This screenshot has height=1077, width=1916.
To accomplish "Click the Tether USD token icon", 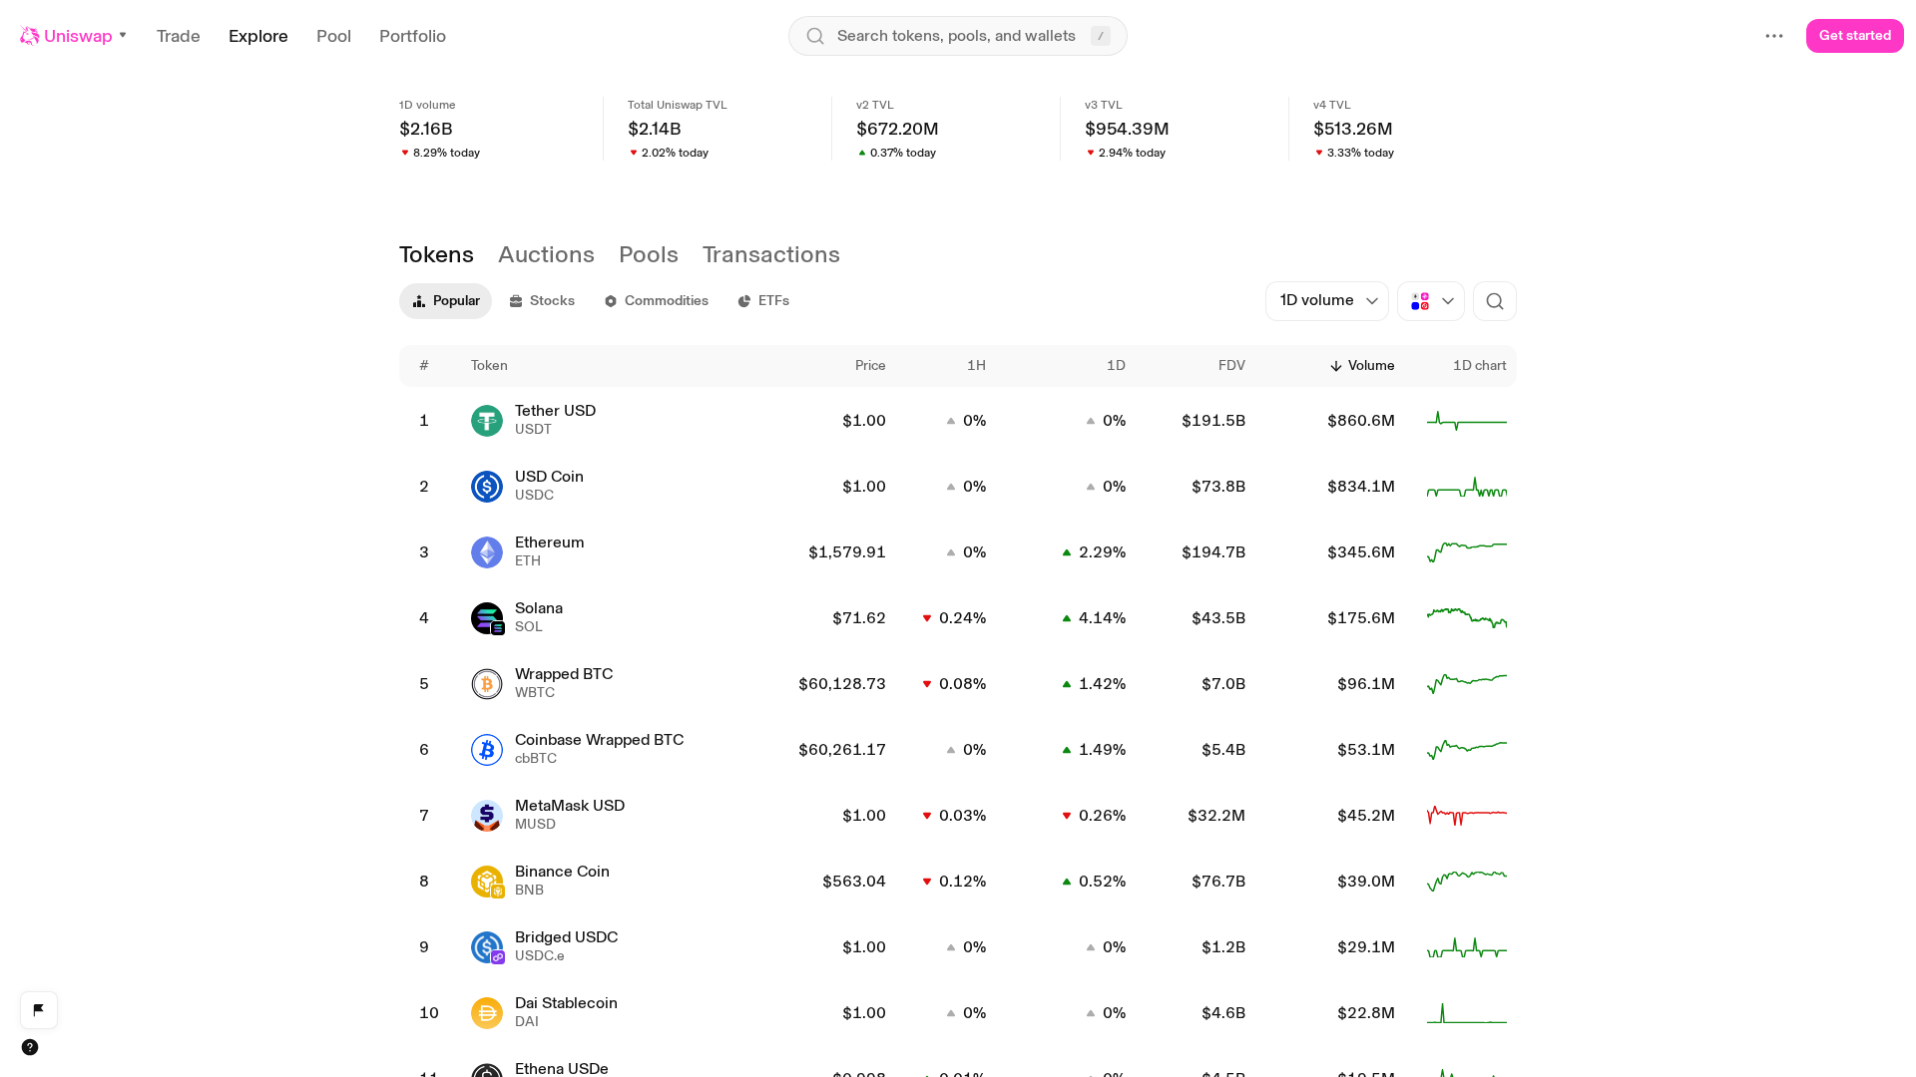I will [x=487, y=421].
